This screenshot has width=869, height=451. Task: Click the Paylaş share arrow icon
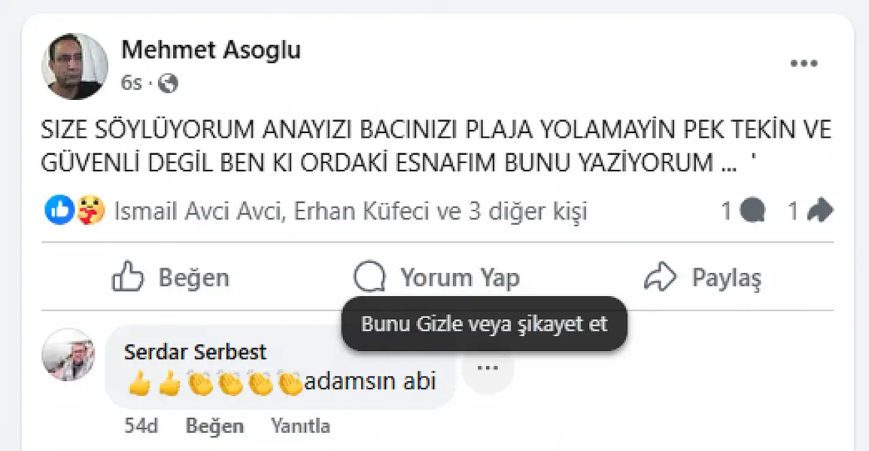(x=660, y=278)
